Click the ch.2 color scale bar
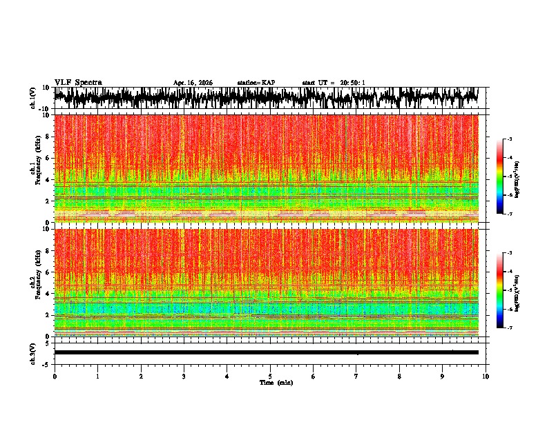The image size is (547, 422). pyautogui.click(x=500, y=290)
